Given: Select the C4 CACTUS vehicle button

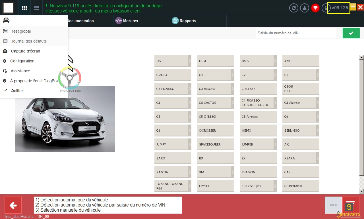Looking at the screenshot, I should click(216, 103).
